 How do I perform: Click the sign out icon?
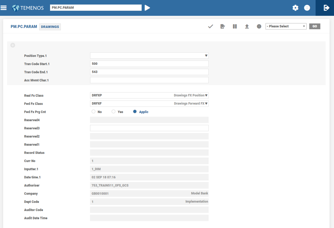(x=326, y=8)
